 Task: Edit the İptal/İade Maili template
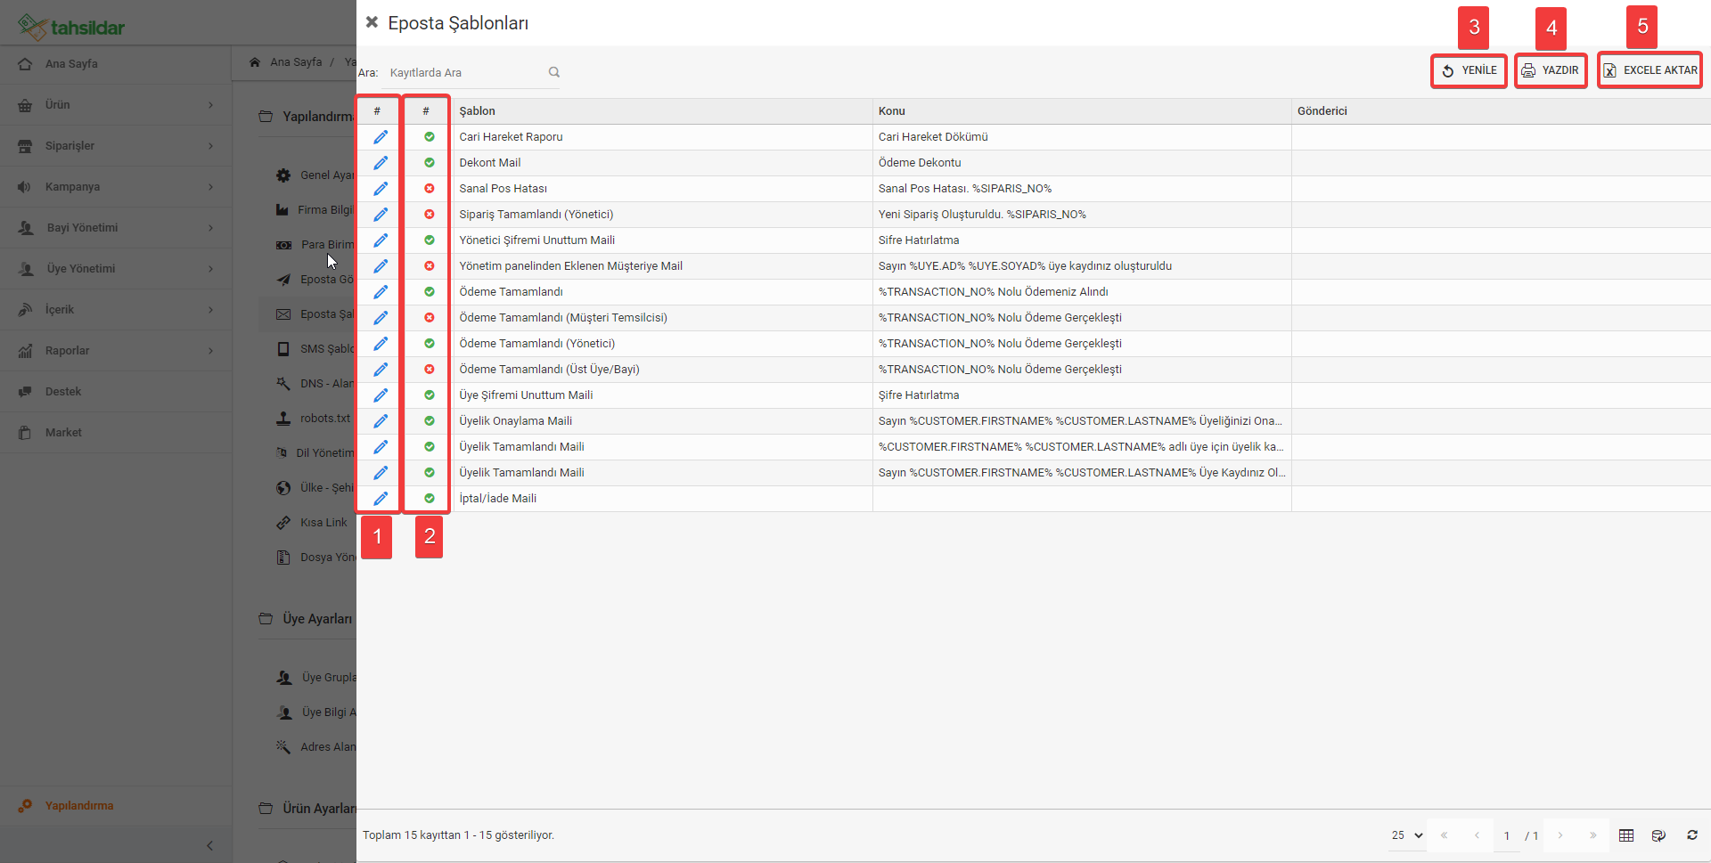click(x=381, y=499)
